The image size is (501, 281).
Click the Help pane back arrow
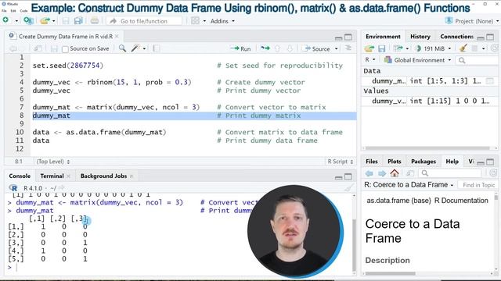pos(369,173)
